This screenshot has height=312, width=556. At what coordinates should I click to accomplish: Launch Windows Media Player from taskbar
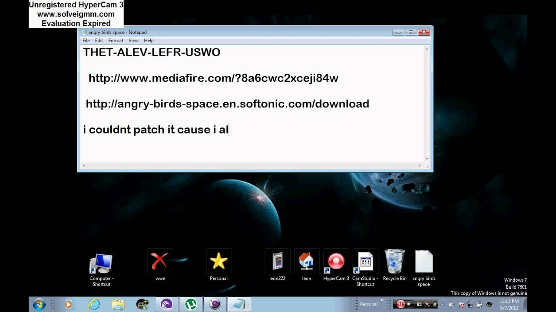pos(68,304)
